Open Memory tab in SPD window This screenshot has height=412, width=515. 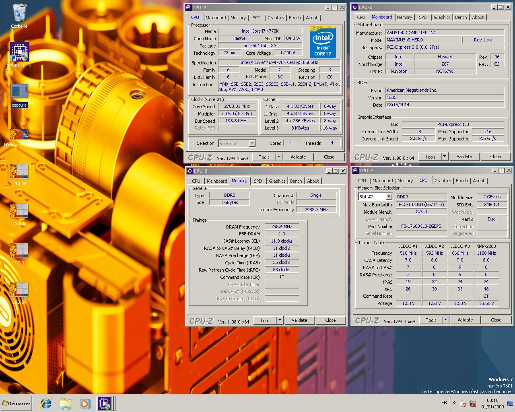pos(405,181)
